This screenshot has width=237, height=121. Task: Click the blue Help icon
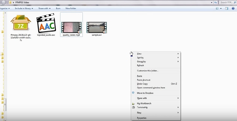(x=233, y=9)
